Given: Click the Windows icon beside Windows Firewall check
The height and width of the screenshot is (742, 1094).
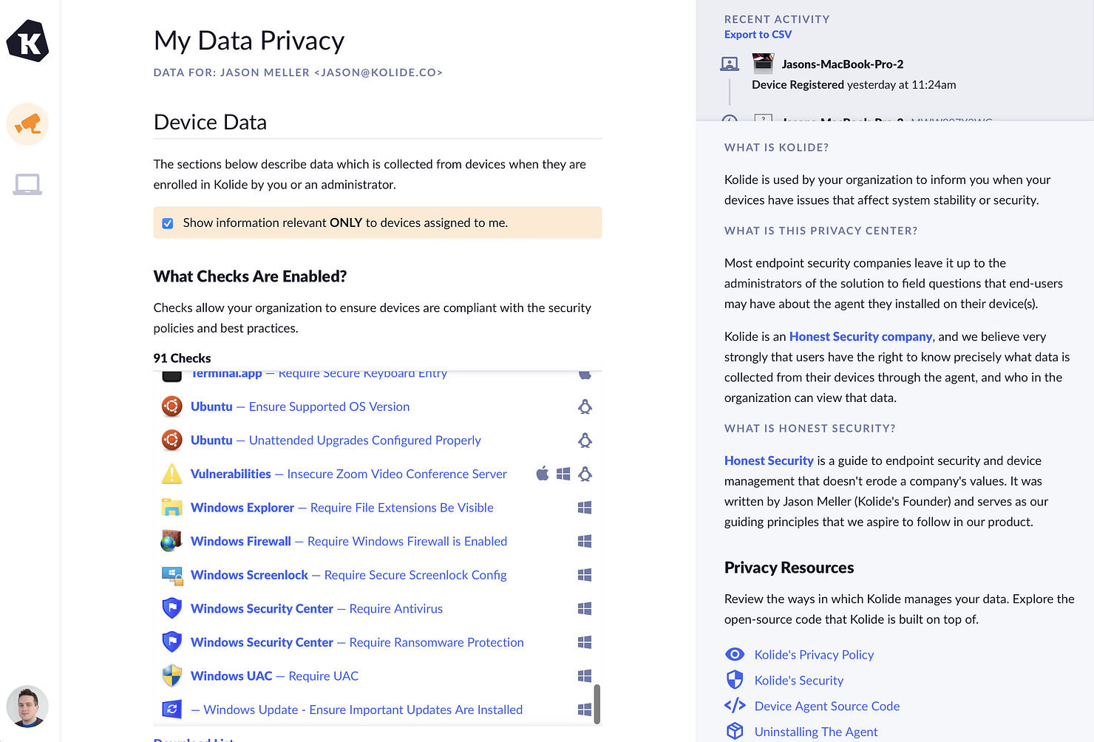Looking at the screenshot, I should pos(585,541).
